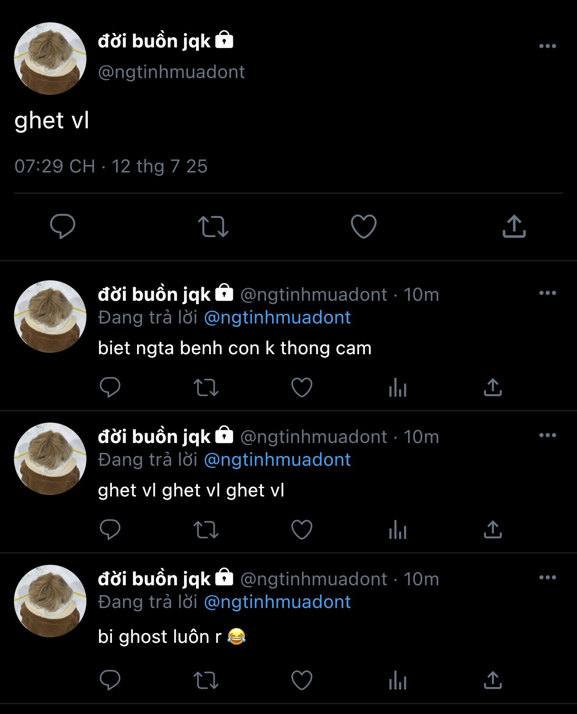Share the "ghet vl ghet vl" reply
577x714 pixels.
[493, 529]
